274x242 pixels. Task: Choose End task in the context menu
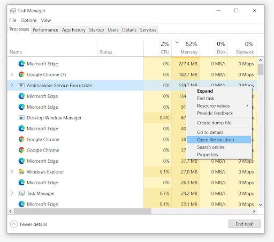[219, 99]
